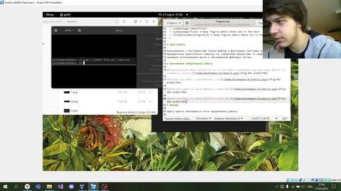Switch to grid view in the Files window
The width and height of the screenshot is (341, 191).
[x=135, y=22]
